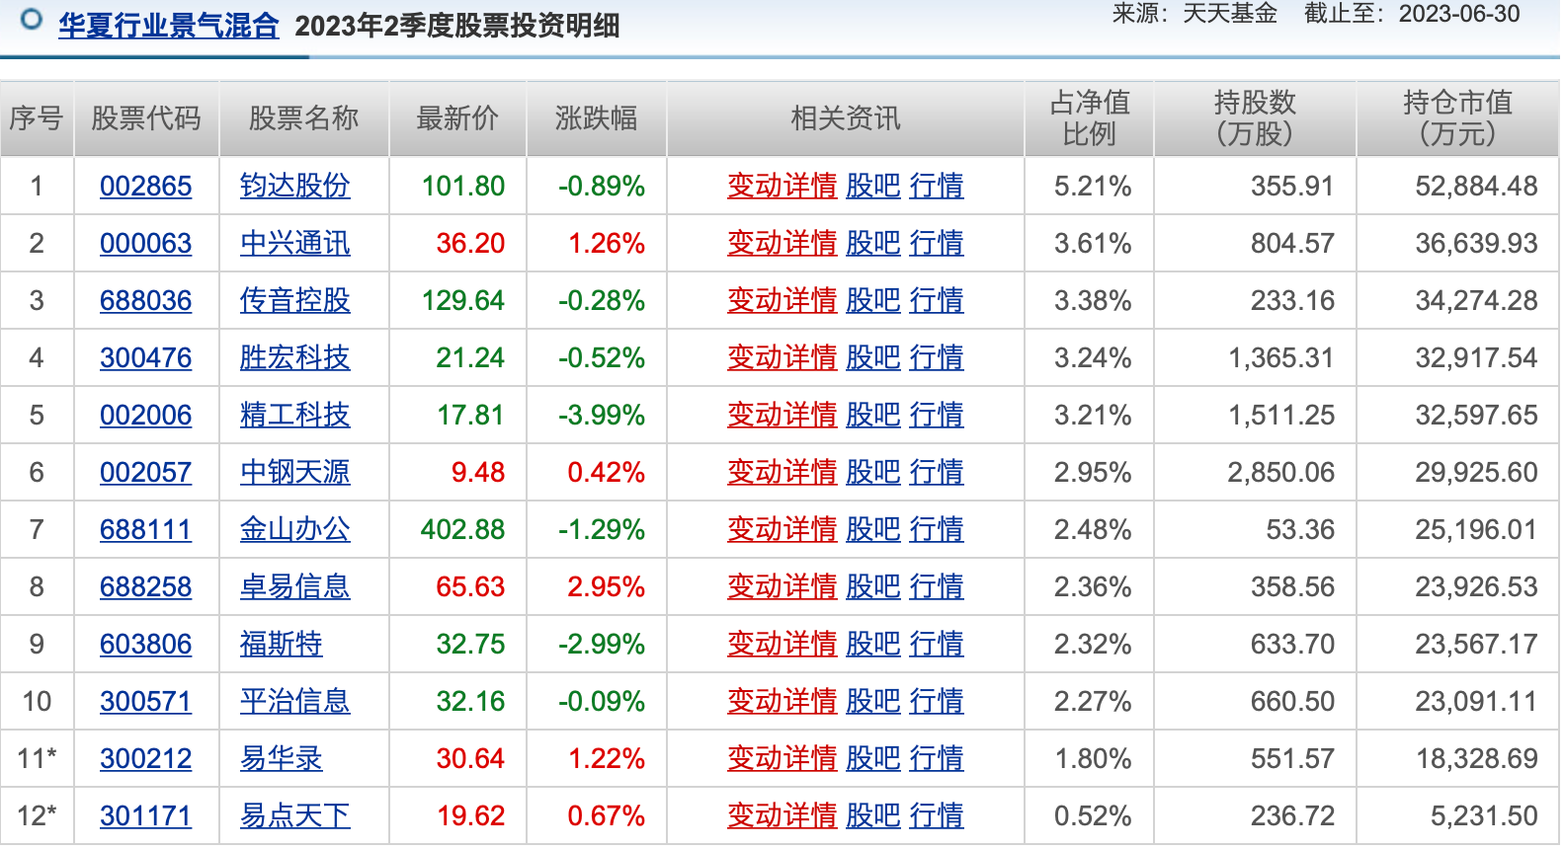Select the 持仓市值(万元) column header
Viewport: 1565px width, 849px height.
[1457, 118]
